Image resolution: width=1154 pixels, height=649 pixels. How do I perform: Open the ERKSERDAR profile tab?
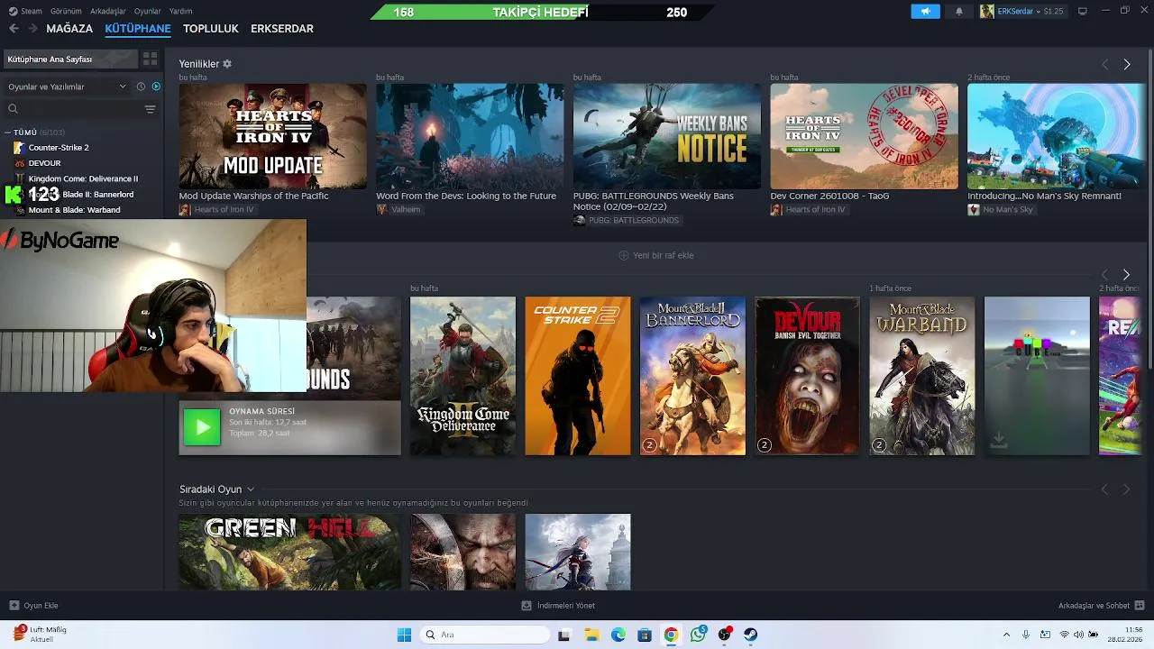click(282, 29)
